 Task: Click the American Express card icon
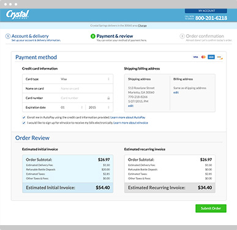211,57
